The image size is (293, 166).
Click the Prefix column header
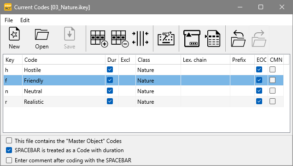[x=242, y=60]
